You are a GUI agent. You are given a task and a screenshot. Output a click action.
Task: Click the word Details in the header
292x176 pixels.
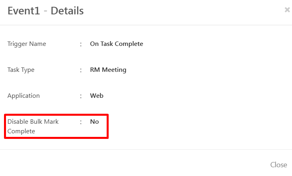(67, 11)
